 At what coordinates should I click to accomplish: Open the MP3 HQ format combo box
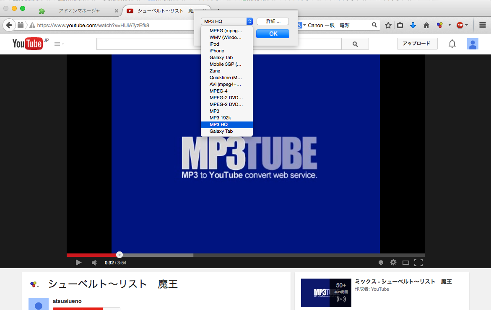point(227,21)
